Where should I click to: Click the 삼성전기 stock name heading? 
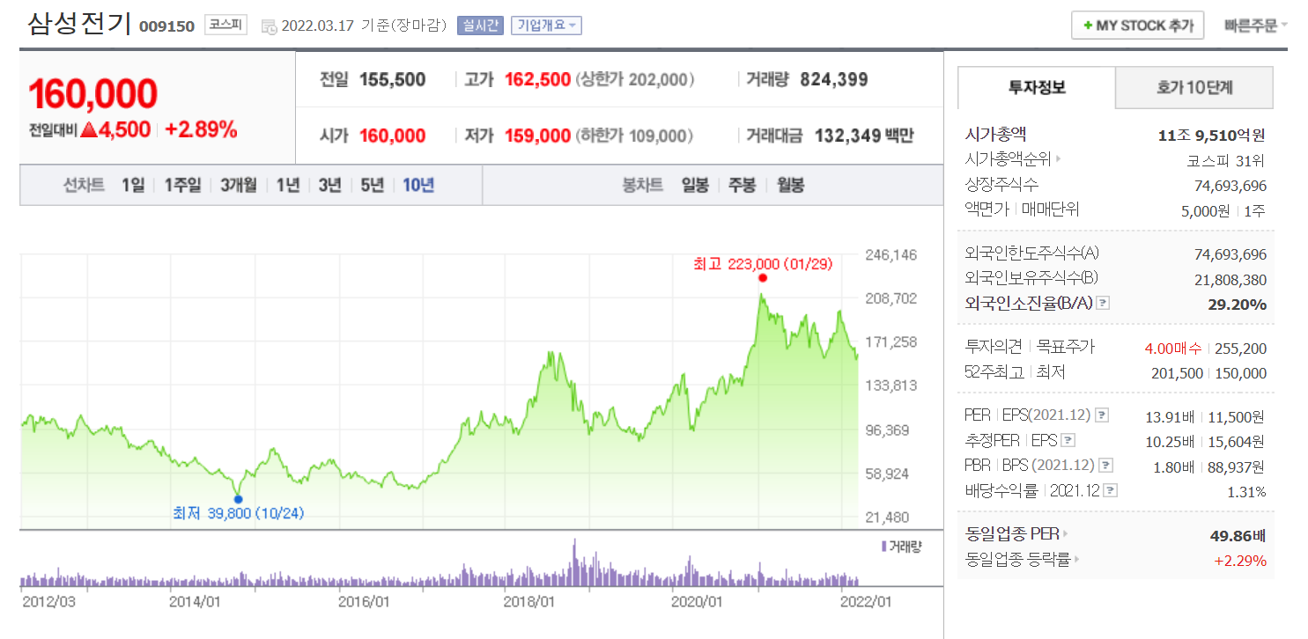(79, 24)
